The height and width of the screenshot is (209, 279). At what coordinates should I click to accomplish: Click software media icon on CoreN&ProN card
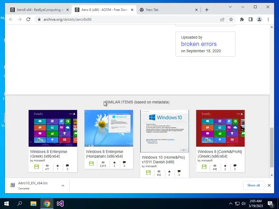coord(204,167)
